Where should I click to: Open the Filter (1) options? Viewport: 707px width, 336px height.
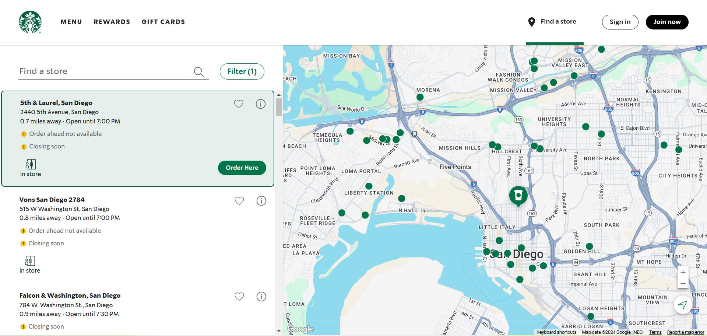pos(242,71)
